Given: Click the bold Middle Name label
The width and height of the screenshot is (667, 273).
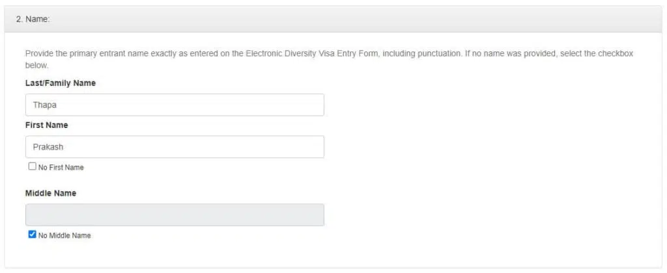Looking at the screenshot, I should coord(51,193).
